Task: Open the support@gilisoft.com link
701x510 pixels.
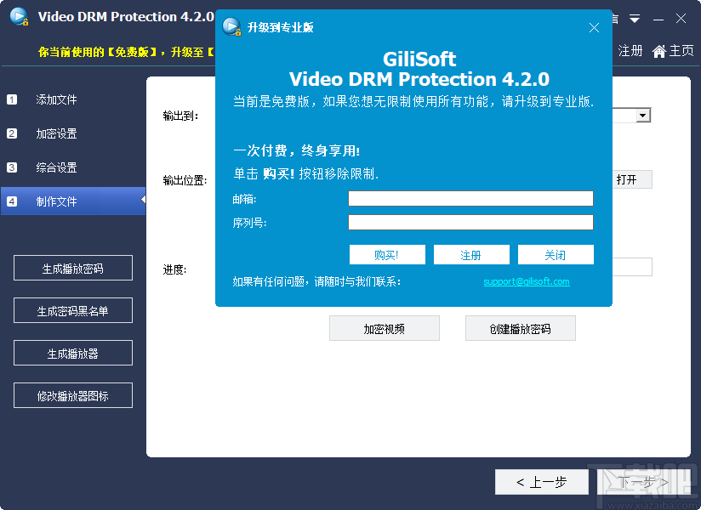Action: [527, 281]
